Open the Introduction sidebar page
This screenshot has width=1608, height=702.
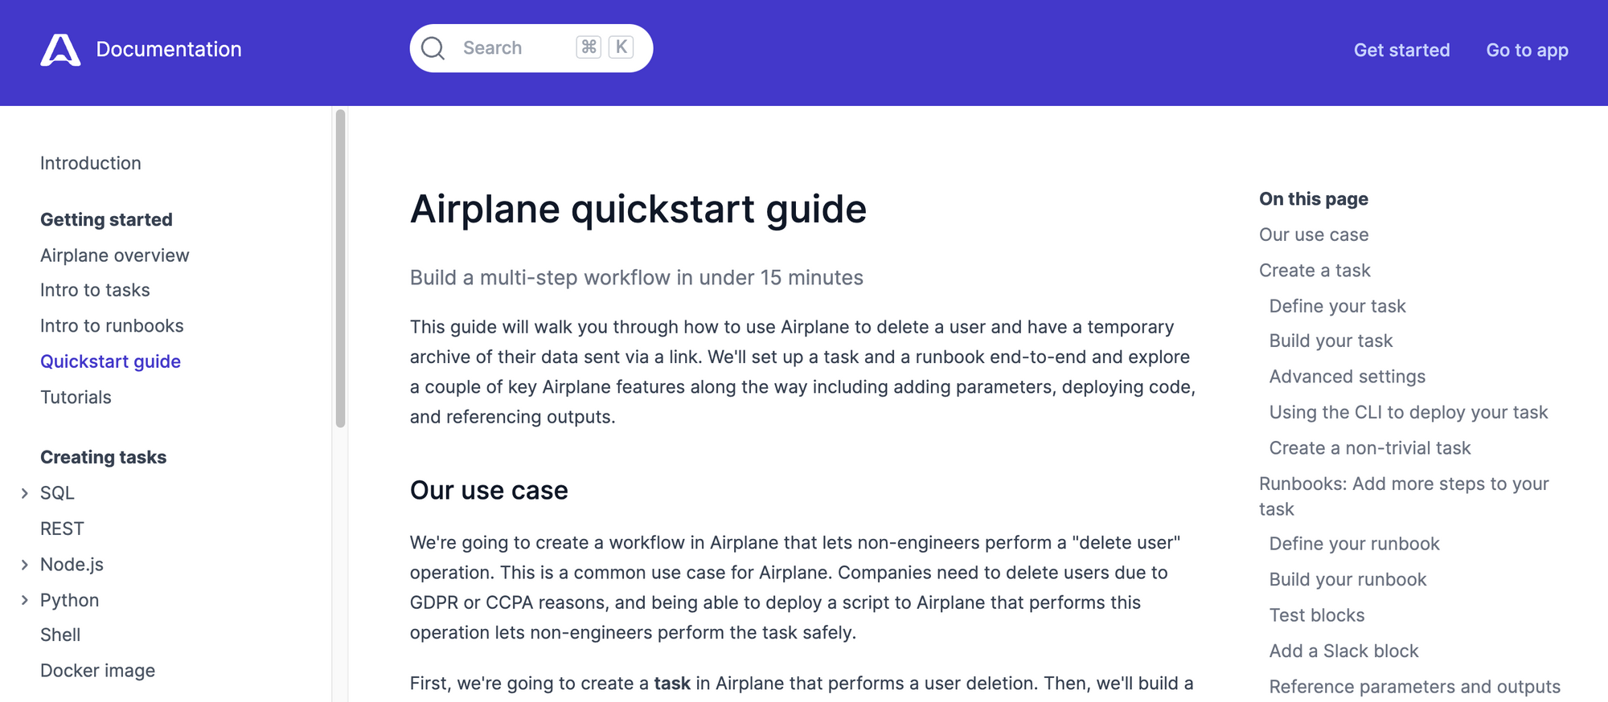click(x=91, y=163)
